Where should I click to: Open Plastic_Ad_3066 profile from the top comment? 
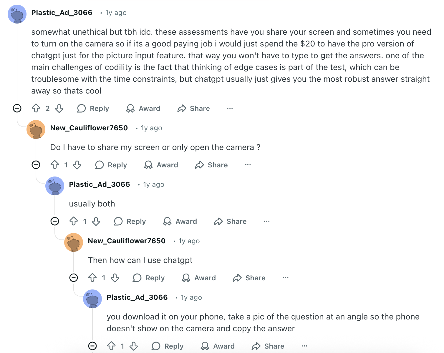click(62, 13)
